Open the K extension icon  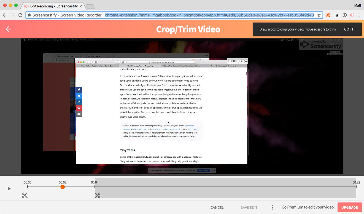pyautogui.click(x=337, y=15)
